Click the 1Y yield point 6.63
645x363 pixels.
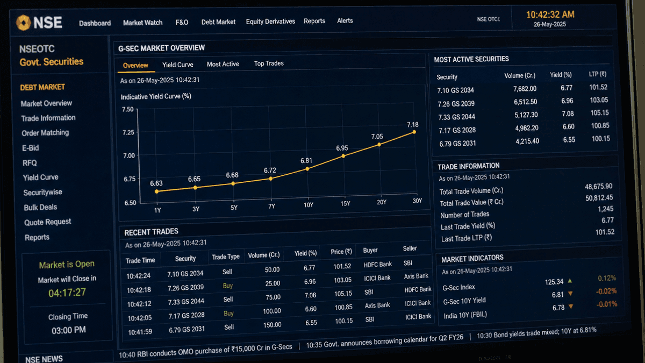156,191
